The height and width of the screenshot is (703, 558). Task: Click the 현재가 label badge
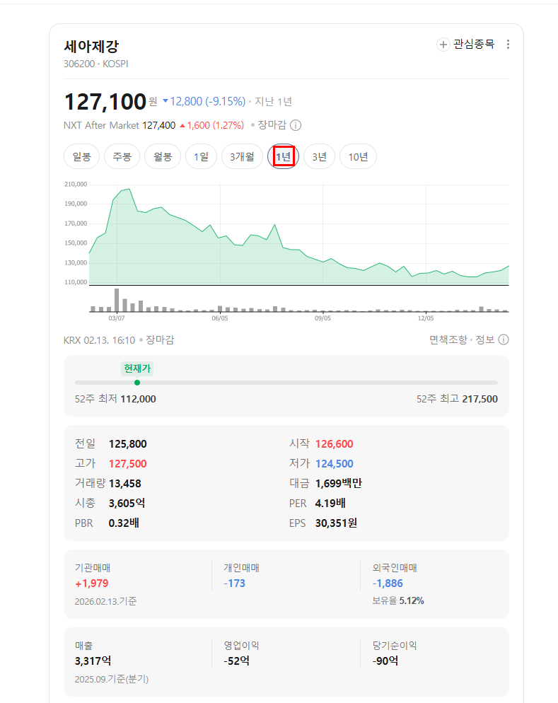coord(137,368)
